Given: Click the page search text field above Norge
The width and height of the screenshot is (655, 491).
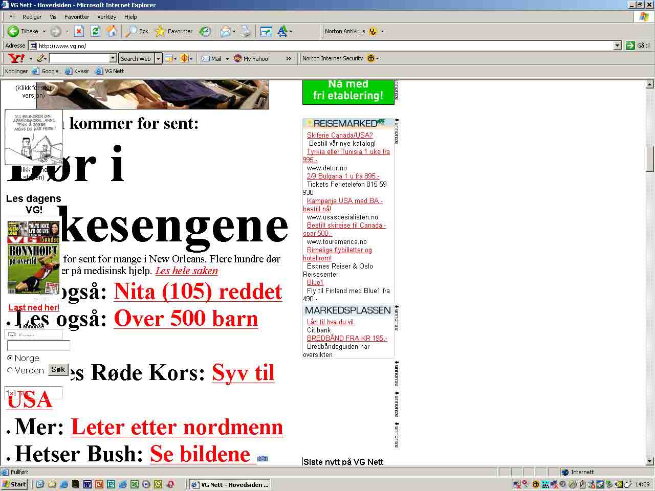Looking at the screenshot, I should point(38,346).
